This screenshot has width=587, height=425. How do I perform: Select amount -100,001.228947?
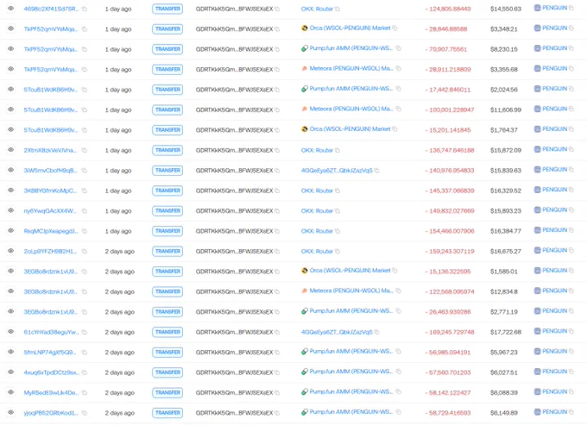(x=450, y=109)
